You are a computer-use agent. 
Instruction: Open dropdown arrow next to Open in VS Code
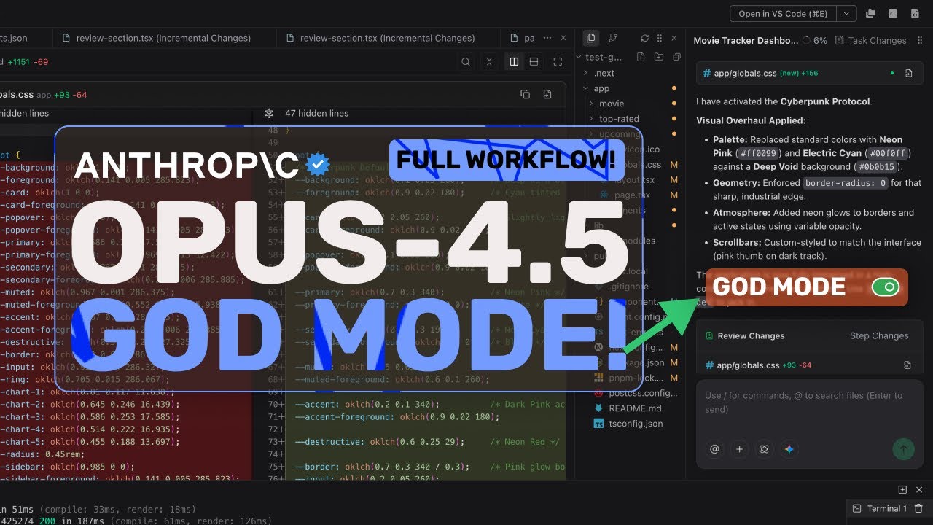[x=846, y=13]
